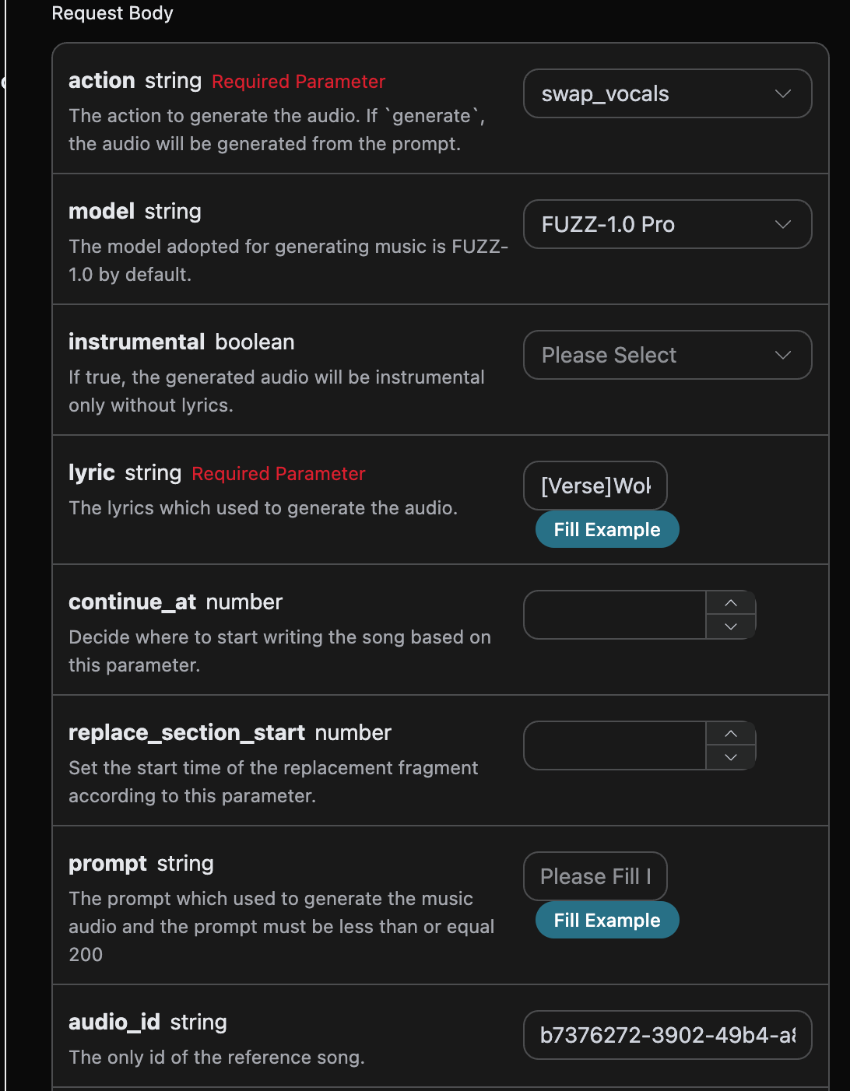Click the continue_at number input field
The width and height of the screenshot is (850, 1091).
pos(615,615)
